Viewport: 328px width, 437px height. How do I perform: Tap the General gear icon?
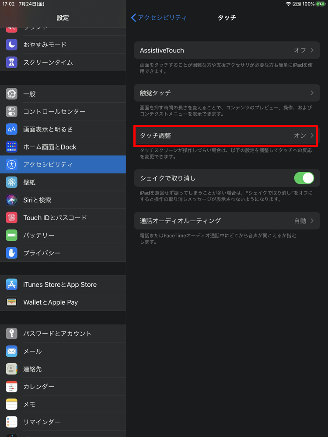11,94
